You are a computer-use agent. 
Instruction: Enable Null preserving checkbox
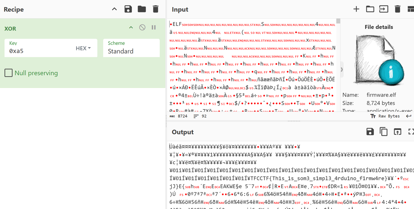(8, 73)
